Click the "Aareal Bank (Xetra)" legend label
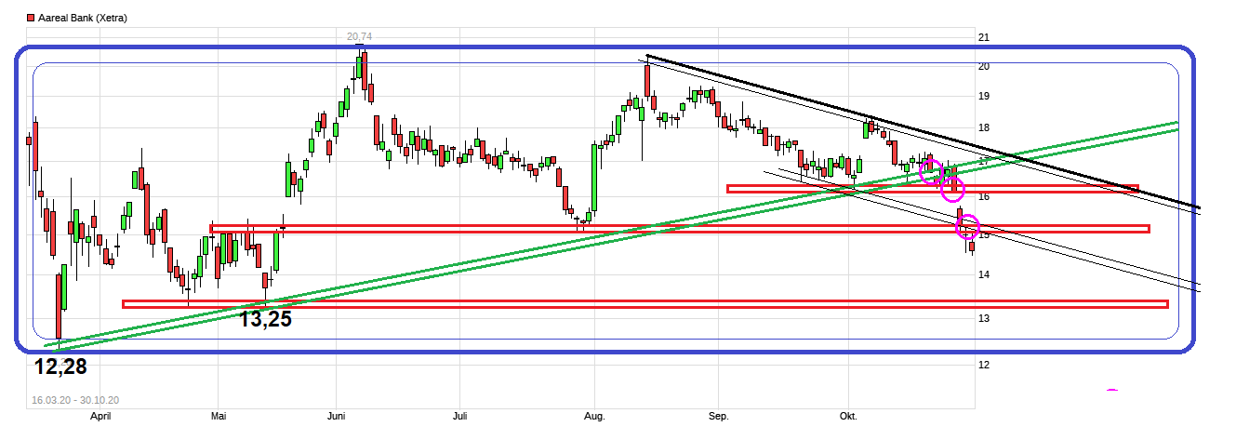 tap(83, 18)
